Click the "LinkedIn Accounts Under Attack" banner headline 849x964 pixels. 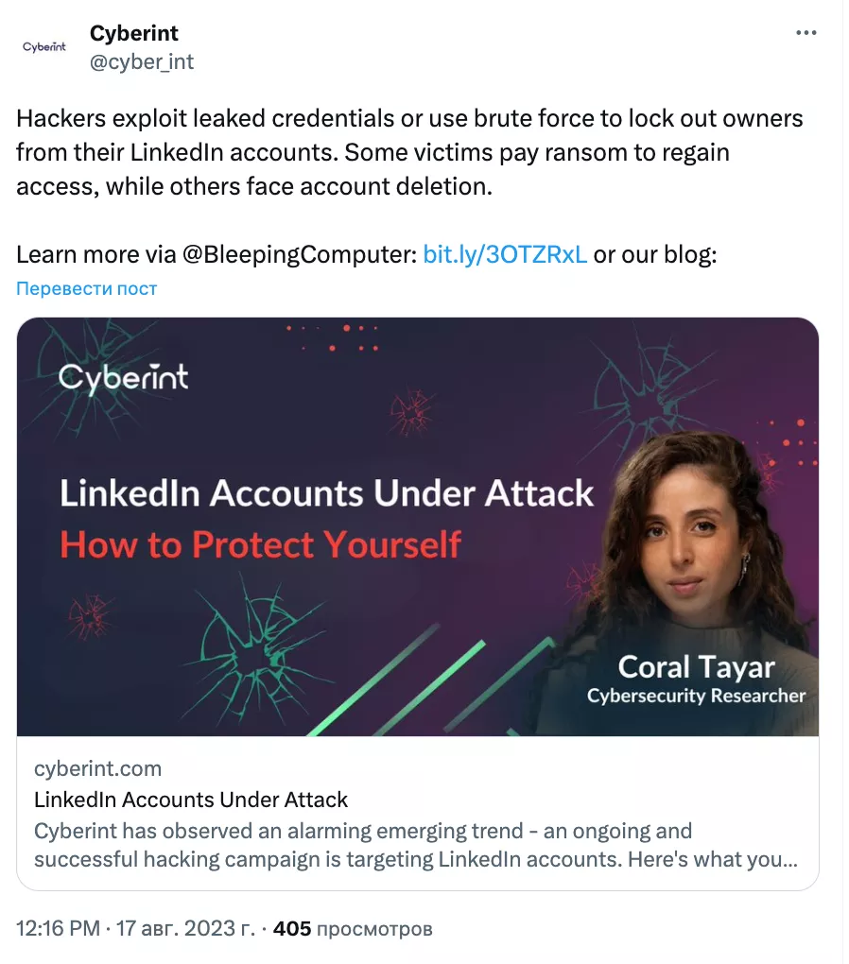click(327, 493)
